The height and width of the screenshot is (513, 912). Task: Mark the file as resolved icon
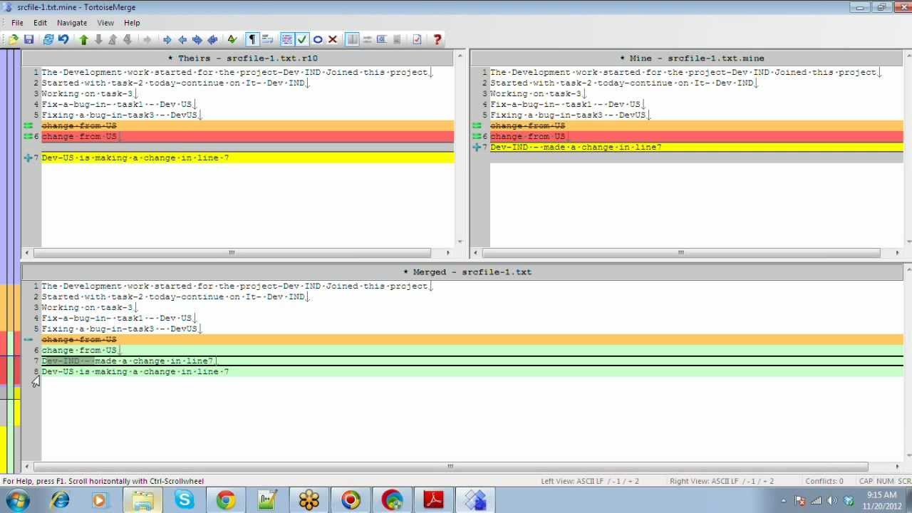[232, 40]
